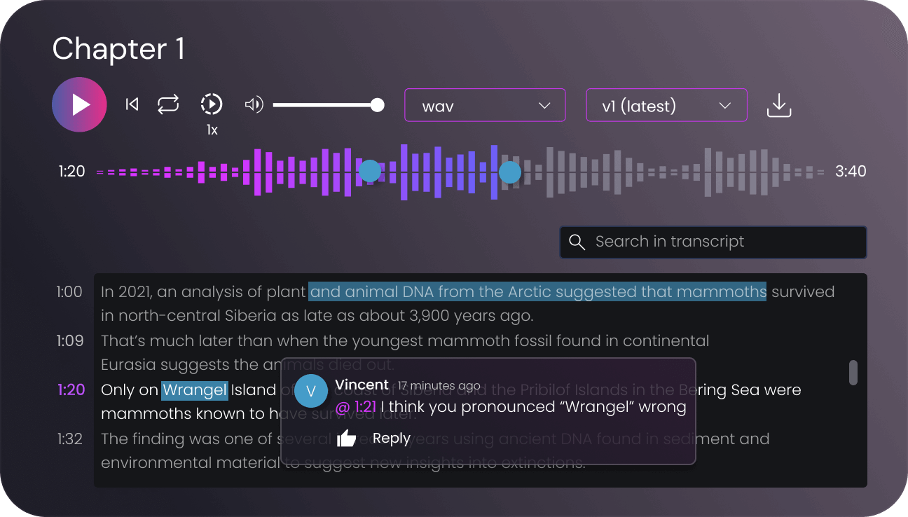Click the second blue waveform marker
The image size is (908, 517).
tap(509, 172)
